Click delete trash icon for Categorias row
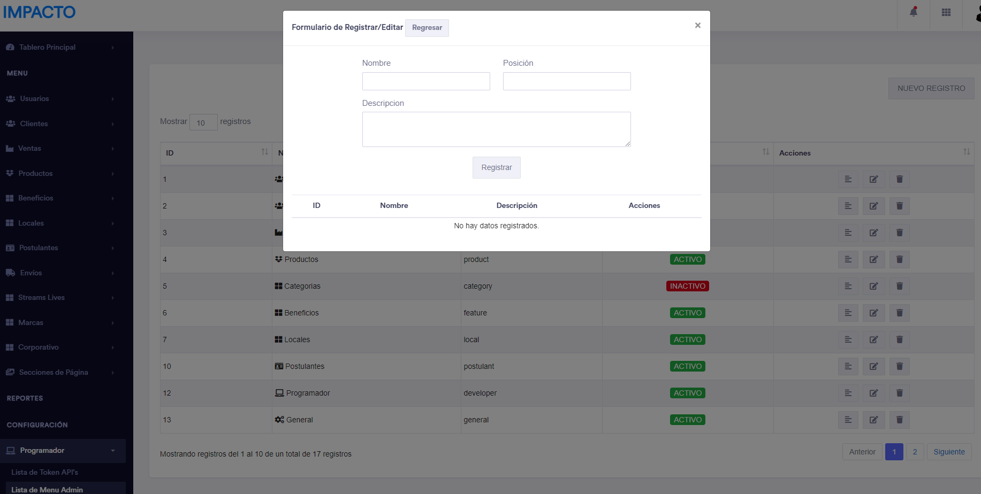981x494 pixels. click(899, 286)
